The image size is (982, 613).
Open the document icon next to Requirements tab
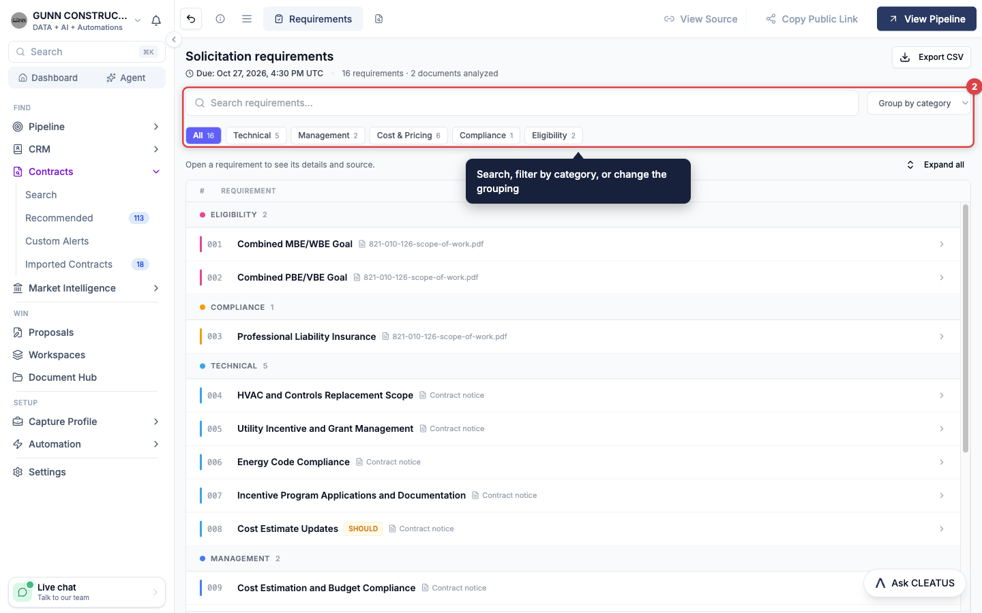pos(379,19)
